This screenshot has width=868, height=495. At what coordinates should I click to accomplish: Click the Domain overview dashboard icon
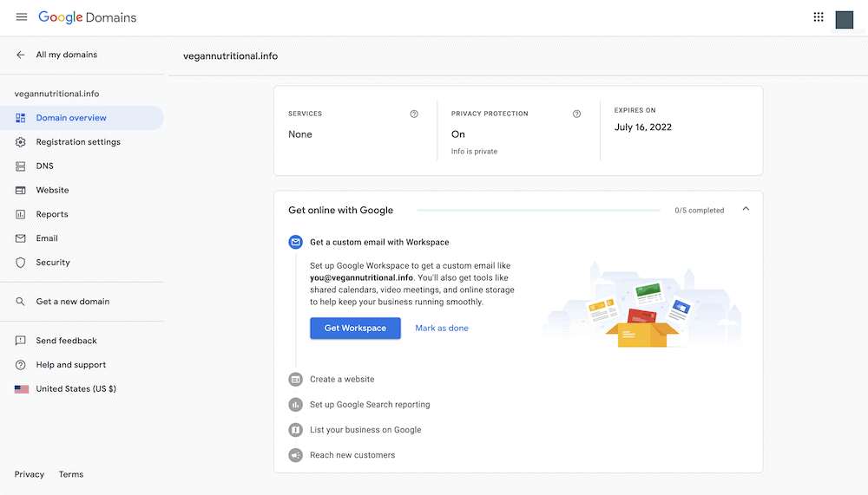[x=21, y=118]
